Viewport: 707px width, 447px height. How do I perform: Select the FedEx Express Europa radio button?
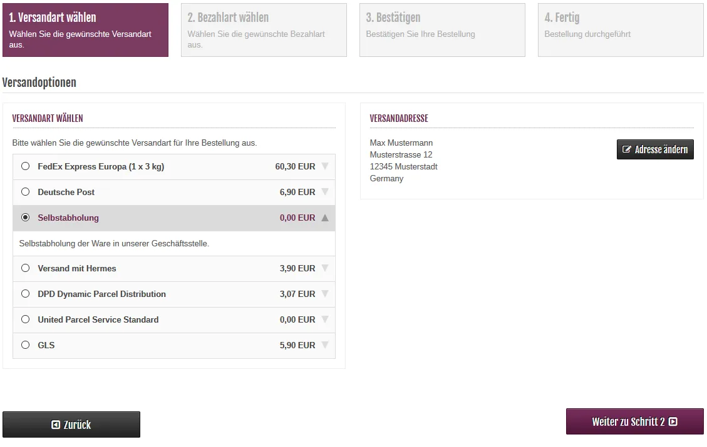(x=25, y=166)
